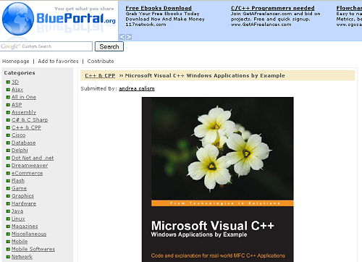Click the plus icon next to Delphi
362x262 pixels.
click(x=8, y=151)
